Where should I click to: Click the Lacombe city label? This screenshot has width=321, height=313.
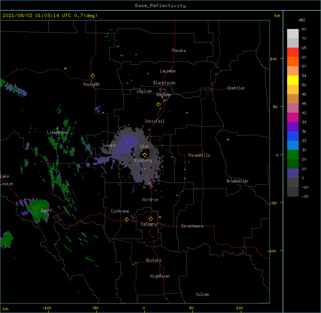click(x=168, y=71)
